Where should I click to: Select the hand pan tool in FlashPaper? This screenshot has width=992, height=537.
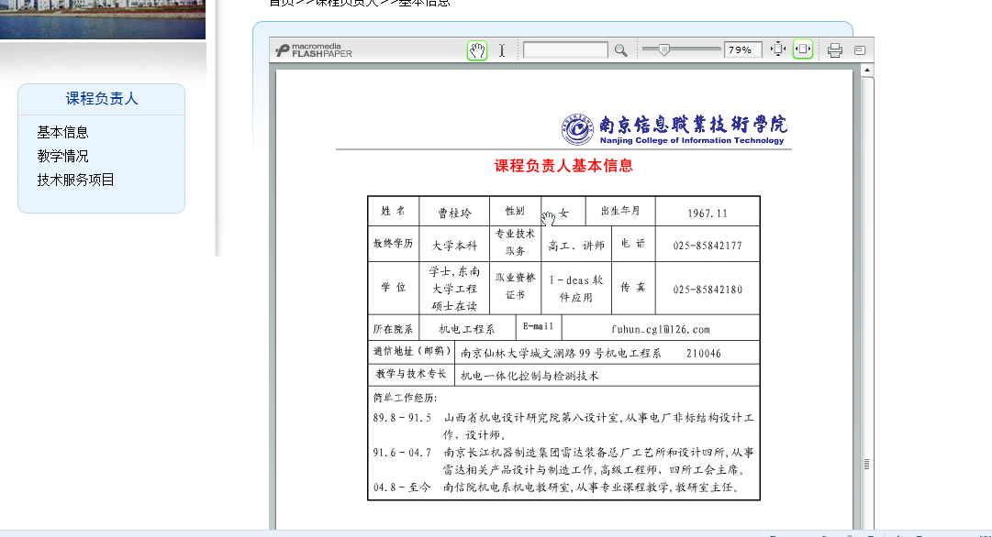[x=477, y=49]
